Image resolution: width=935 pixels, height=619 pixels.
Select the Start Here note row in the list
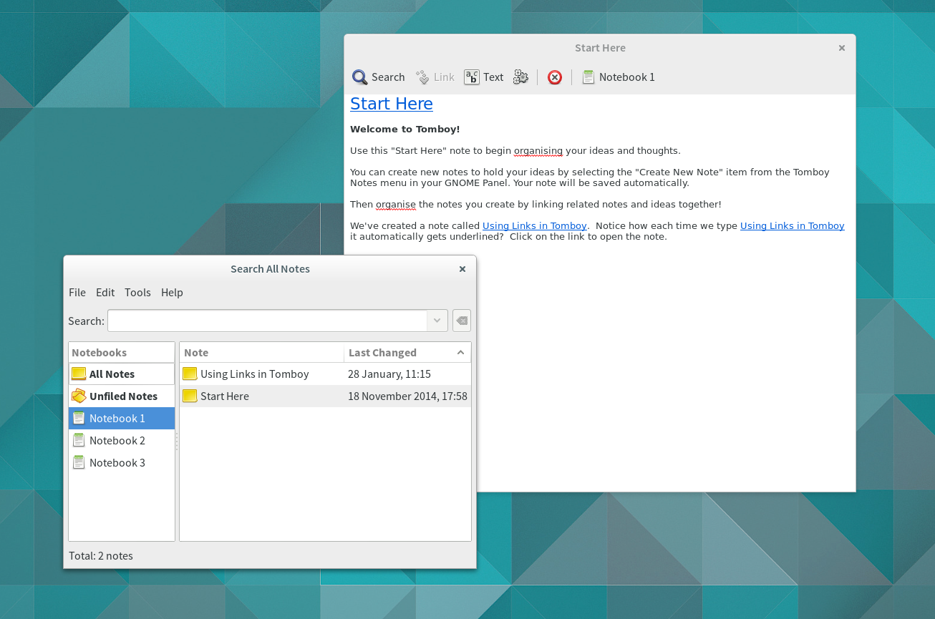tap(325, 396)
